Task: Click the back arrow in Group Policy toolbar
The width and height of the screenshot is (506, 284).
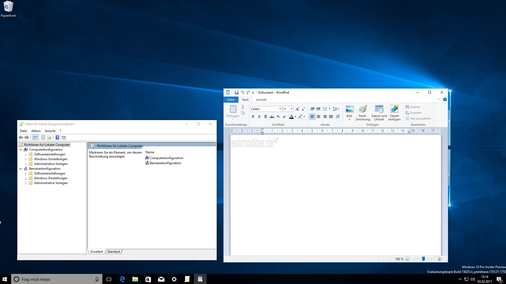Action: [x=21, y=137]
